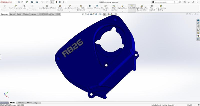
Task: Switch to Layout tab
Action: click(12, 14)
